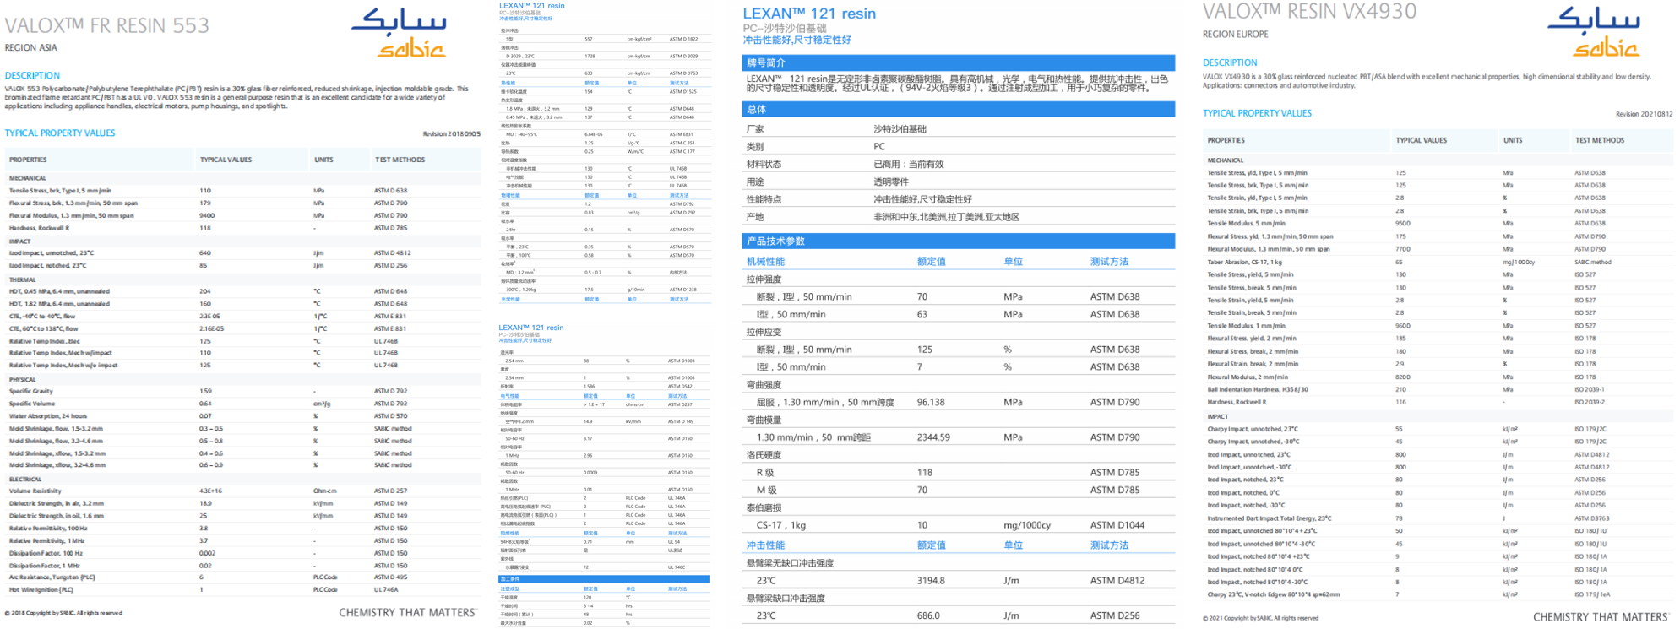Click the 加工条件 blue bar in the small LEXAN page
Viewport: 1680px width, 629px height.
coord(604,579)
